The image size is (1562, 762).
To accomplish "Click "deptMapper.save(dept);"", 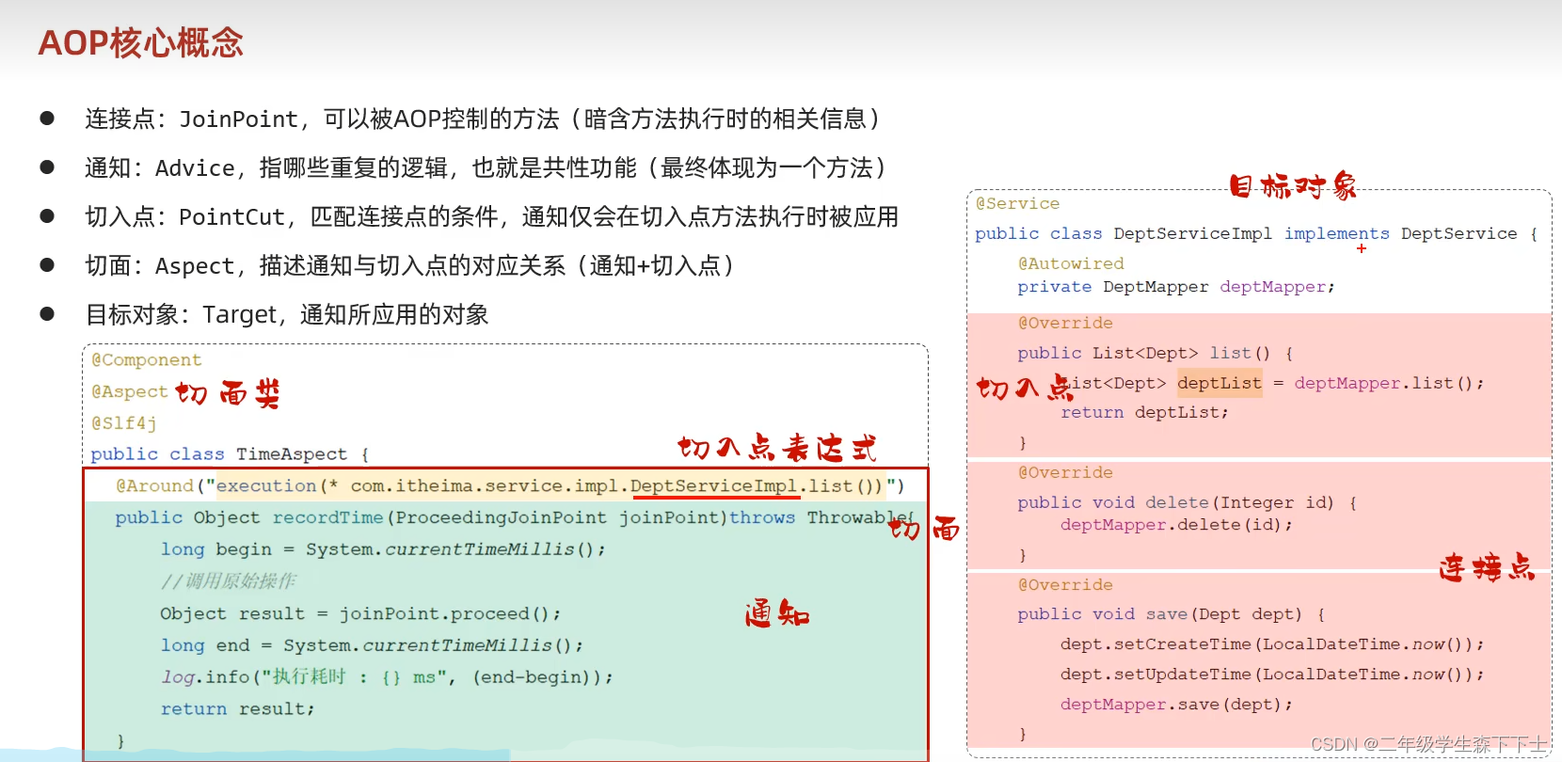I will click(1176, 706).
